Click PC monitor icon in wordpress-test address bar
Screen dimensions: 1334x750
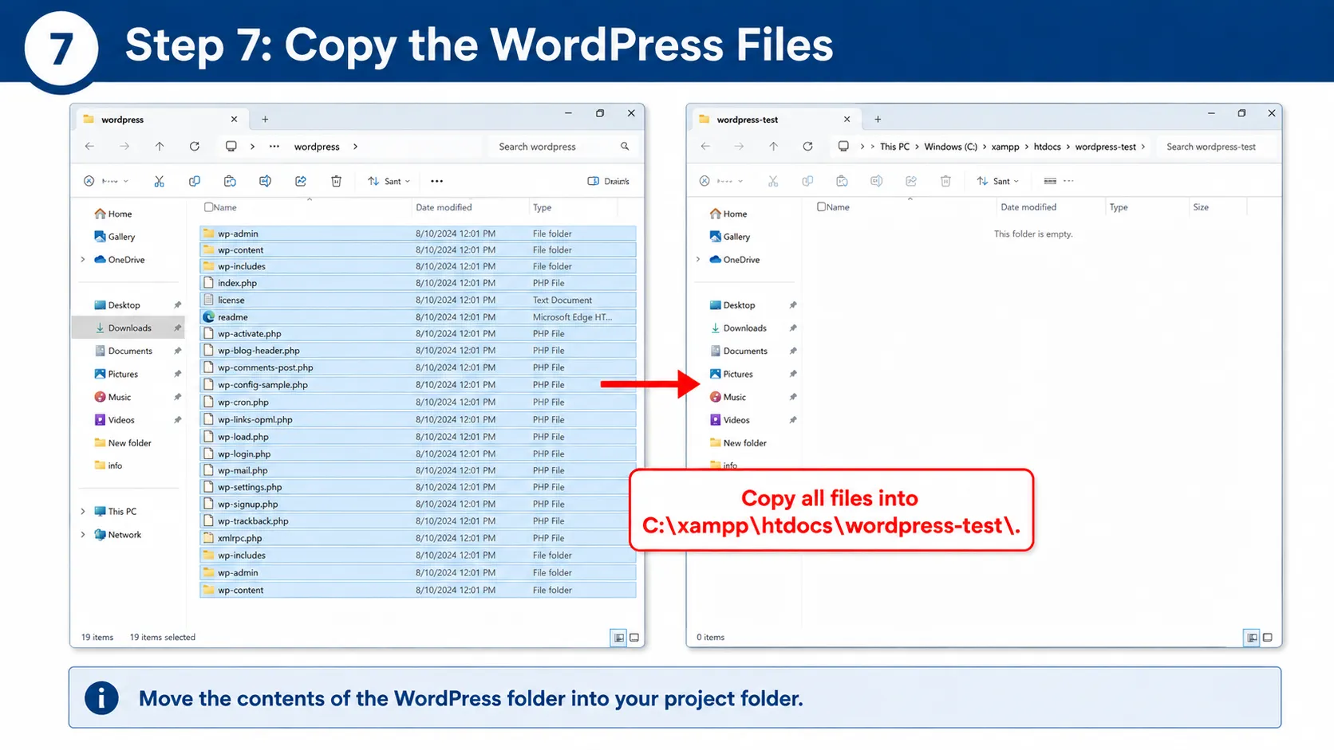point(843,146)
